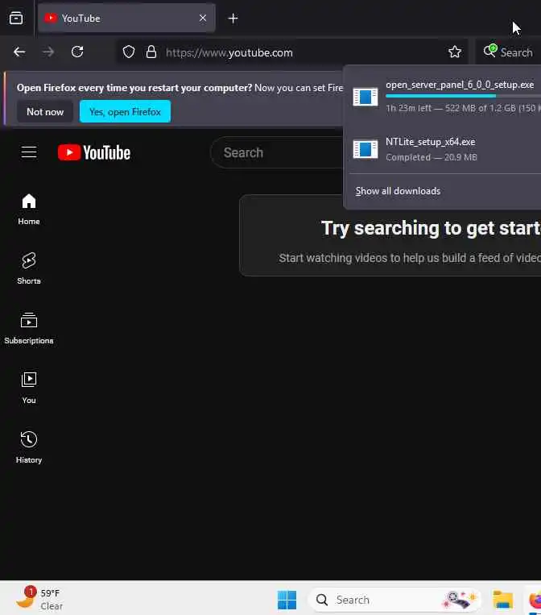The image size is (541, 615).
Task: Go to YouTube Home
Action: pyautogui.click(x=29, y=210)
